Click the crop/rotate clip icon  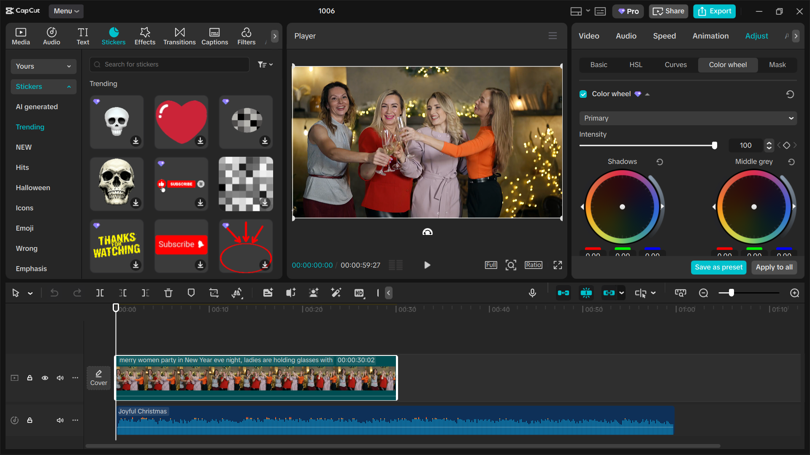tap(214, 293)
